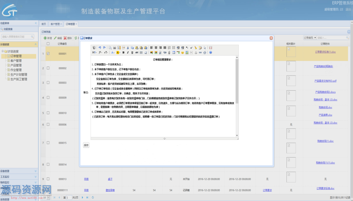Image resolution: width=353 pixels, height=201 pixels.
Task: Toggle bold formatting in the editor
Action: [123, 53]
